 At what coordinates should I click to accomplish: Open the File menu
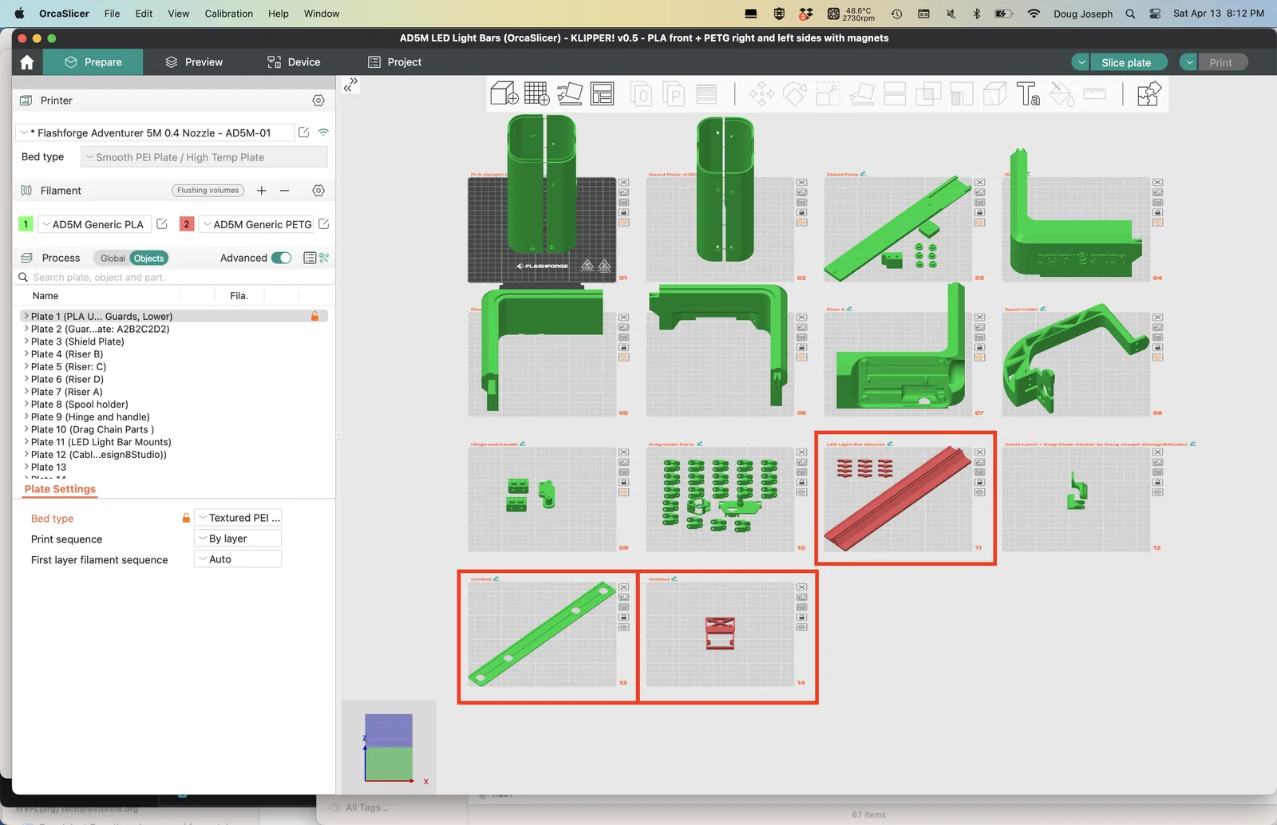pyautogui.click(x=112, y=14)
